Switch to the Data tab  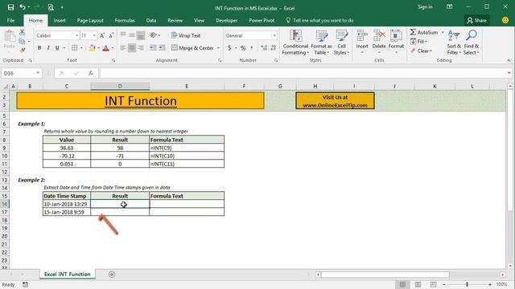click(x=151, y=20)
